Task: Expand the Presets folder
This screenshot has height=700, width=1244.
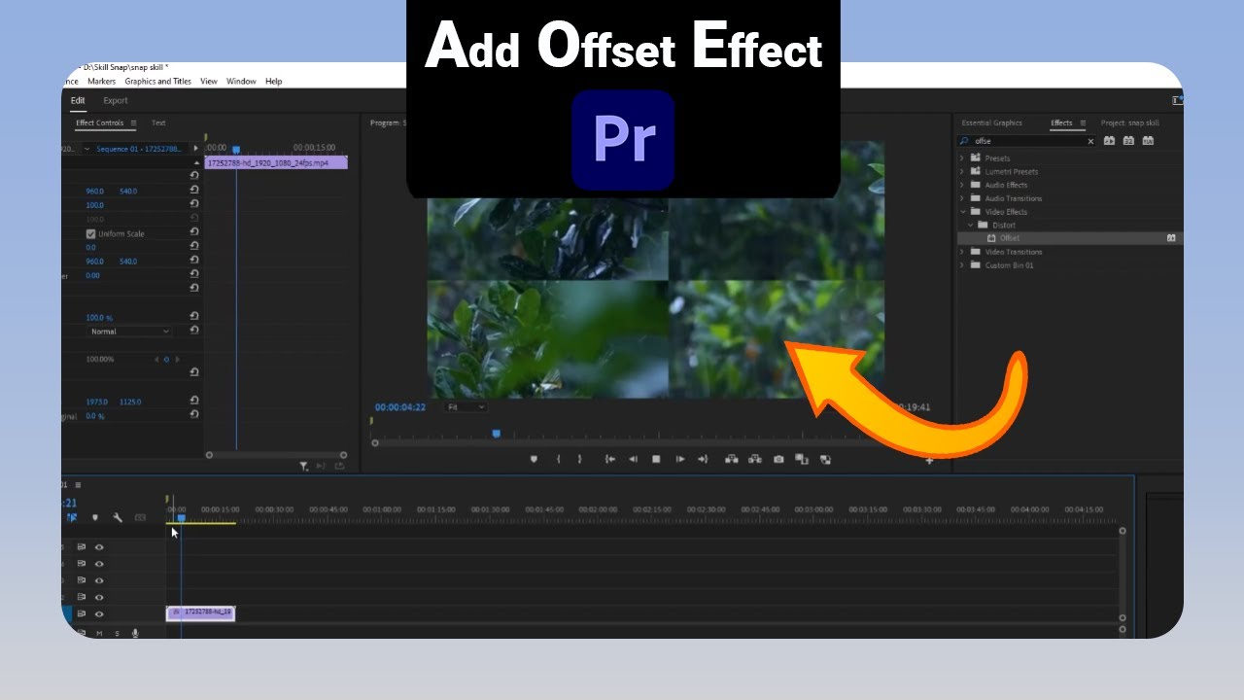Action: (x=962, y=157)
